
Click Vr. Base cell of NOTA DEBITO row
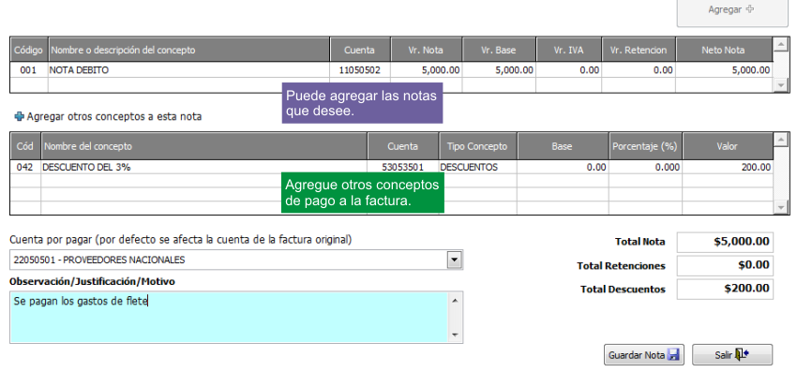pos(499,70)
